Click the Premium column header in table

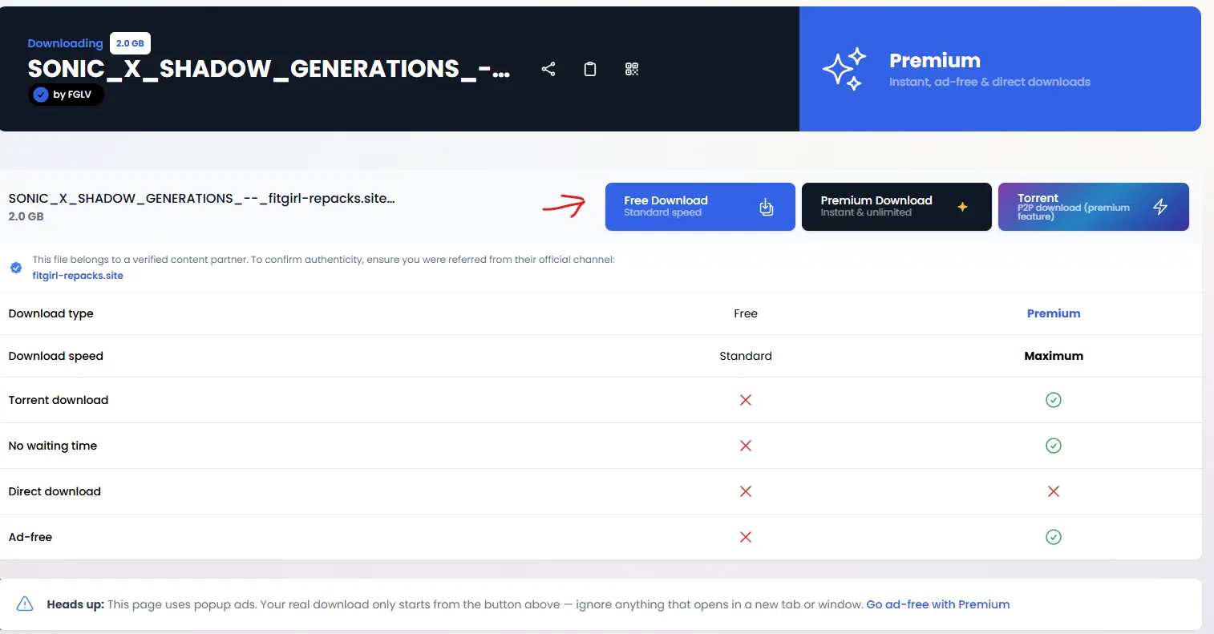pyautogui.click(x=1054, y=313)
